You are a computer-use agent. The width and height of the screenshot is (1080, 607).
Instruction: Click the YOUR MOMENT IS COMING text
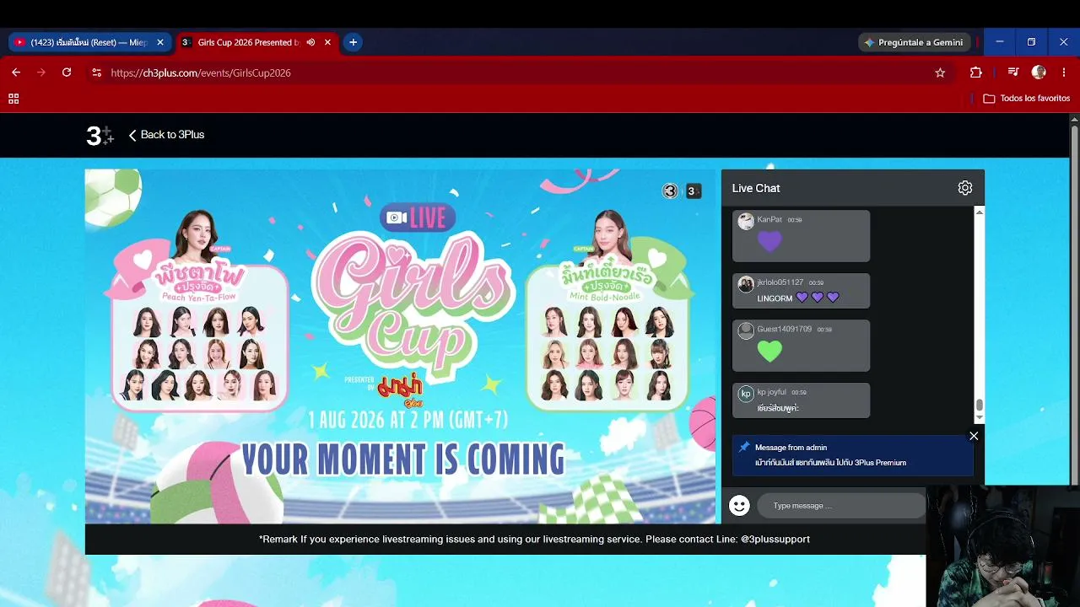(x=403, y=460)
